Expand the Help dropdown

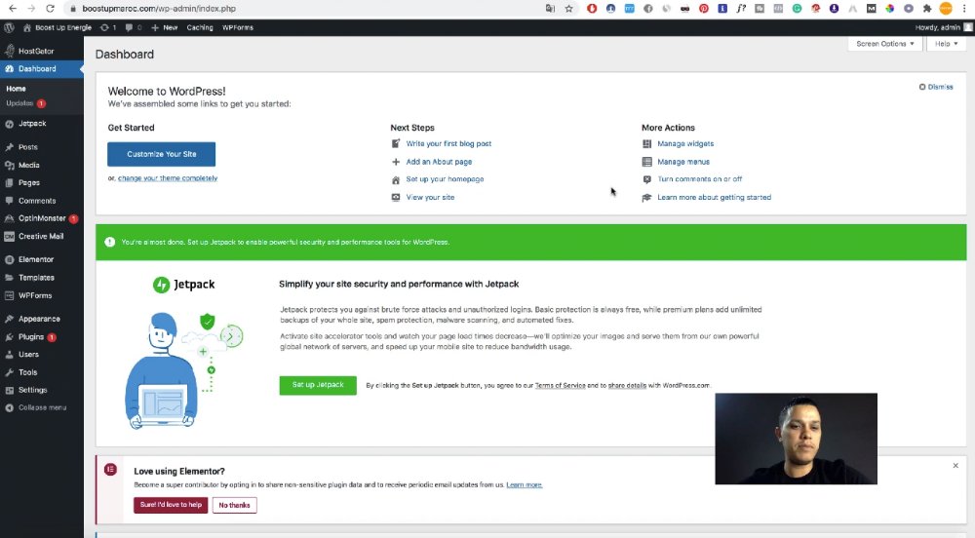[947, 44]
